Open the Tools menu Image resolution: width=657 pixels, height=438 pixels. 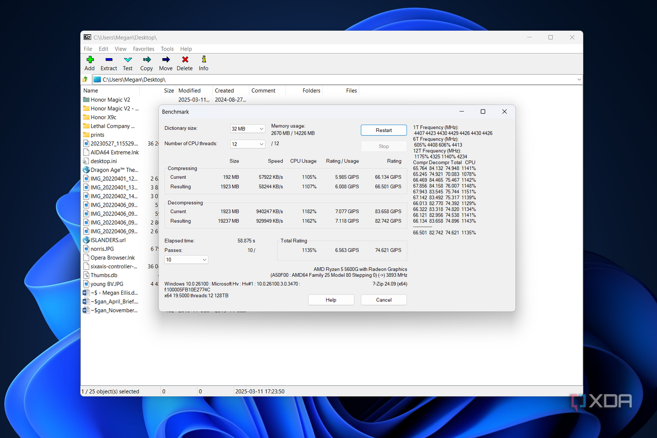click(167, 49)
